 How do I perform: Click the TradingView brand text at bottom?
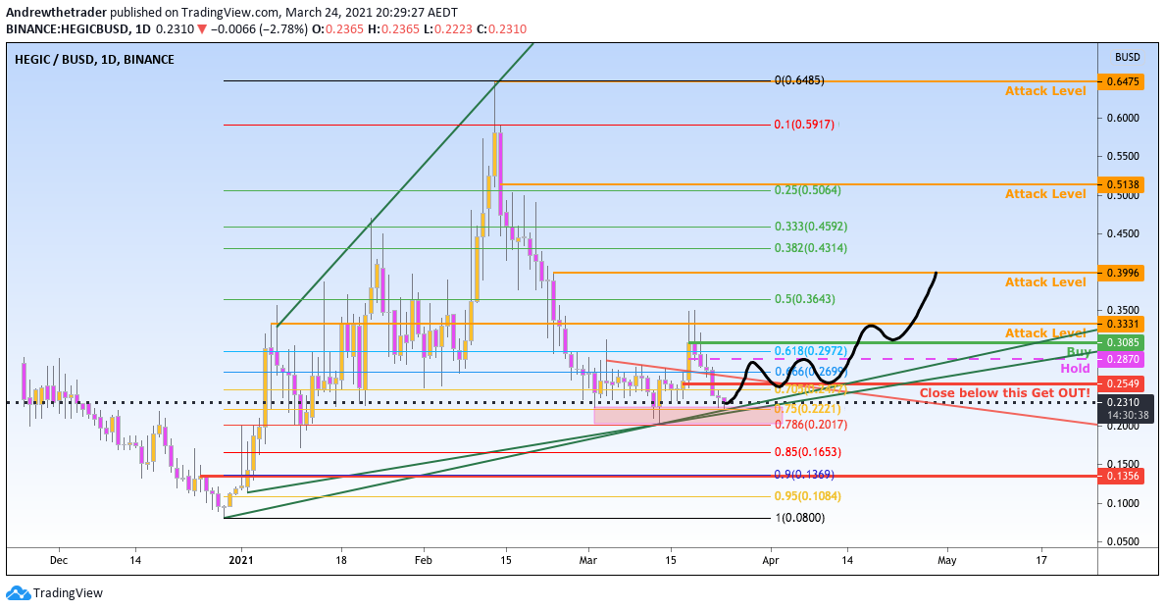point(69,593)
